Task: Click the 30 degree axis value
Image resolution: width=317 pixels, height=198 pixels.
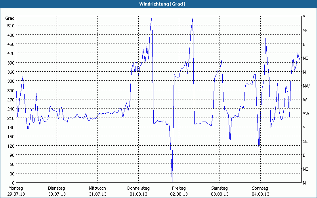Action: pos(12,174)
